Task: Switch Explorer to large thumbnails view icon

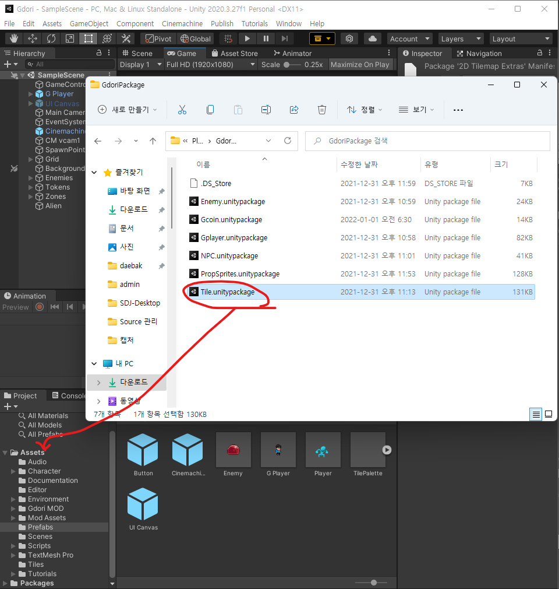Action: pos(549,414)
